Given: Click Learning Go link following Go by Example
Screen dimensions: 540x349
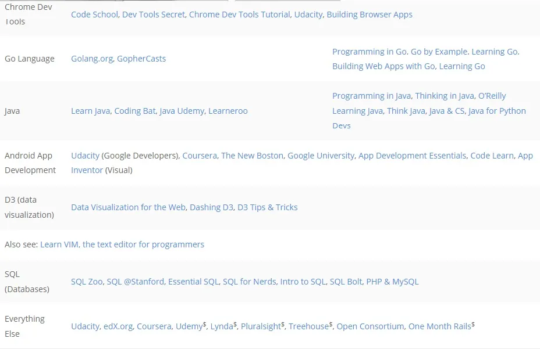Looking at the screenshot, I should click(495, 52).
